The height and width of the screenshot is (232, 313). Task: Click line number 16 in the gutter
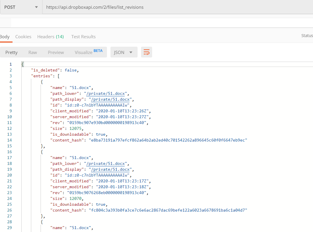click(x=10, y=152)
